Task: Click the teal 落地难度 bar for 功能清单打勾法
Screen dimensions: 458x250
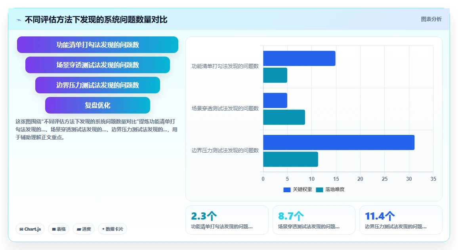Action: [x=275, y=75]
